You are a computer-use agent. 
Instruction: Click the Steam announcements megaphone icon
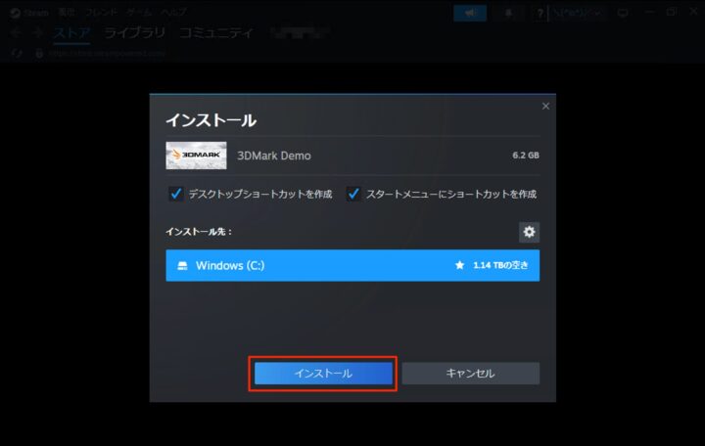pos(470,13)
